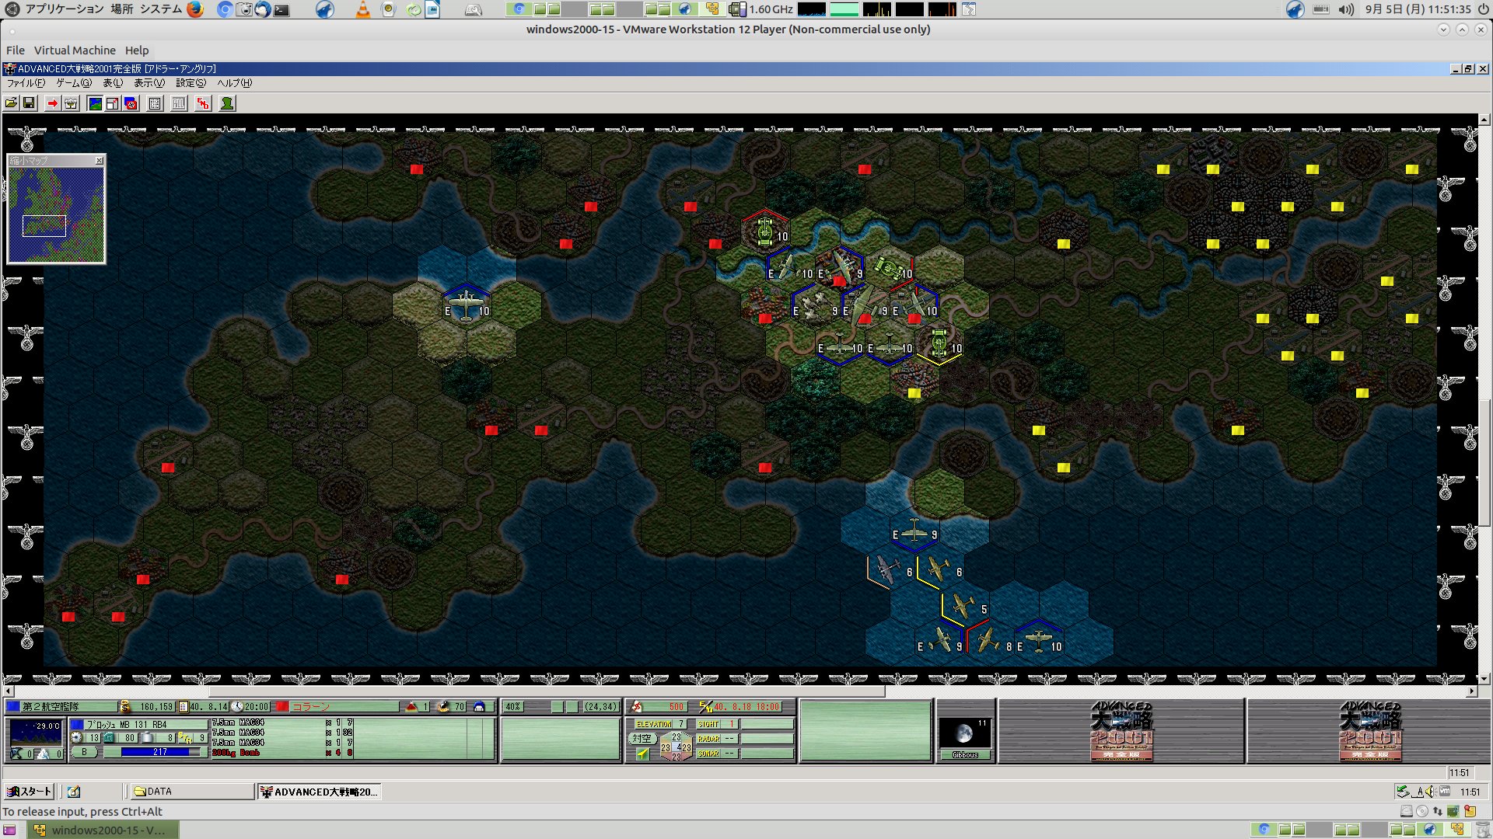Click the ELEVATION value field
The width and height of the screenshot is (1493, 839).
(660, 724)
